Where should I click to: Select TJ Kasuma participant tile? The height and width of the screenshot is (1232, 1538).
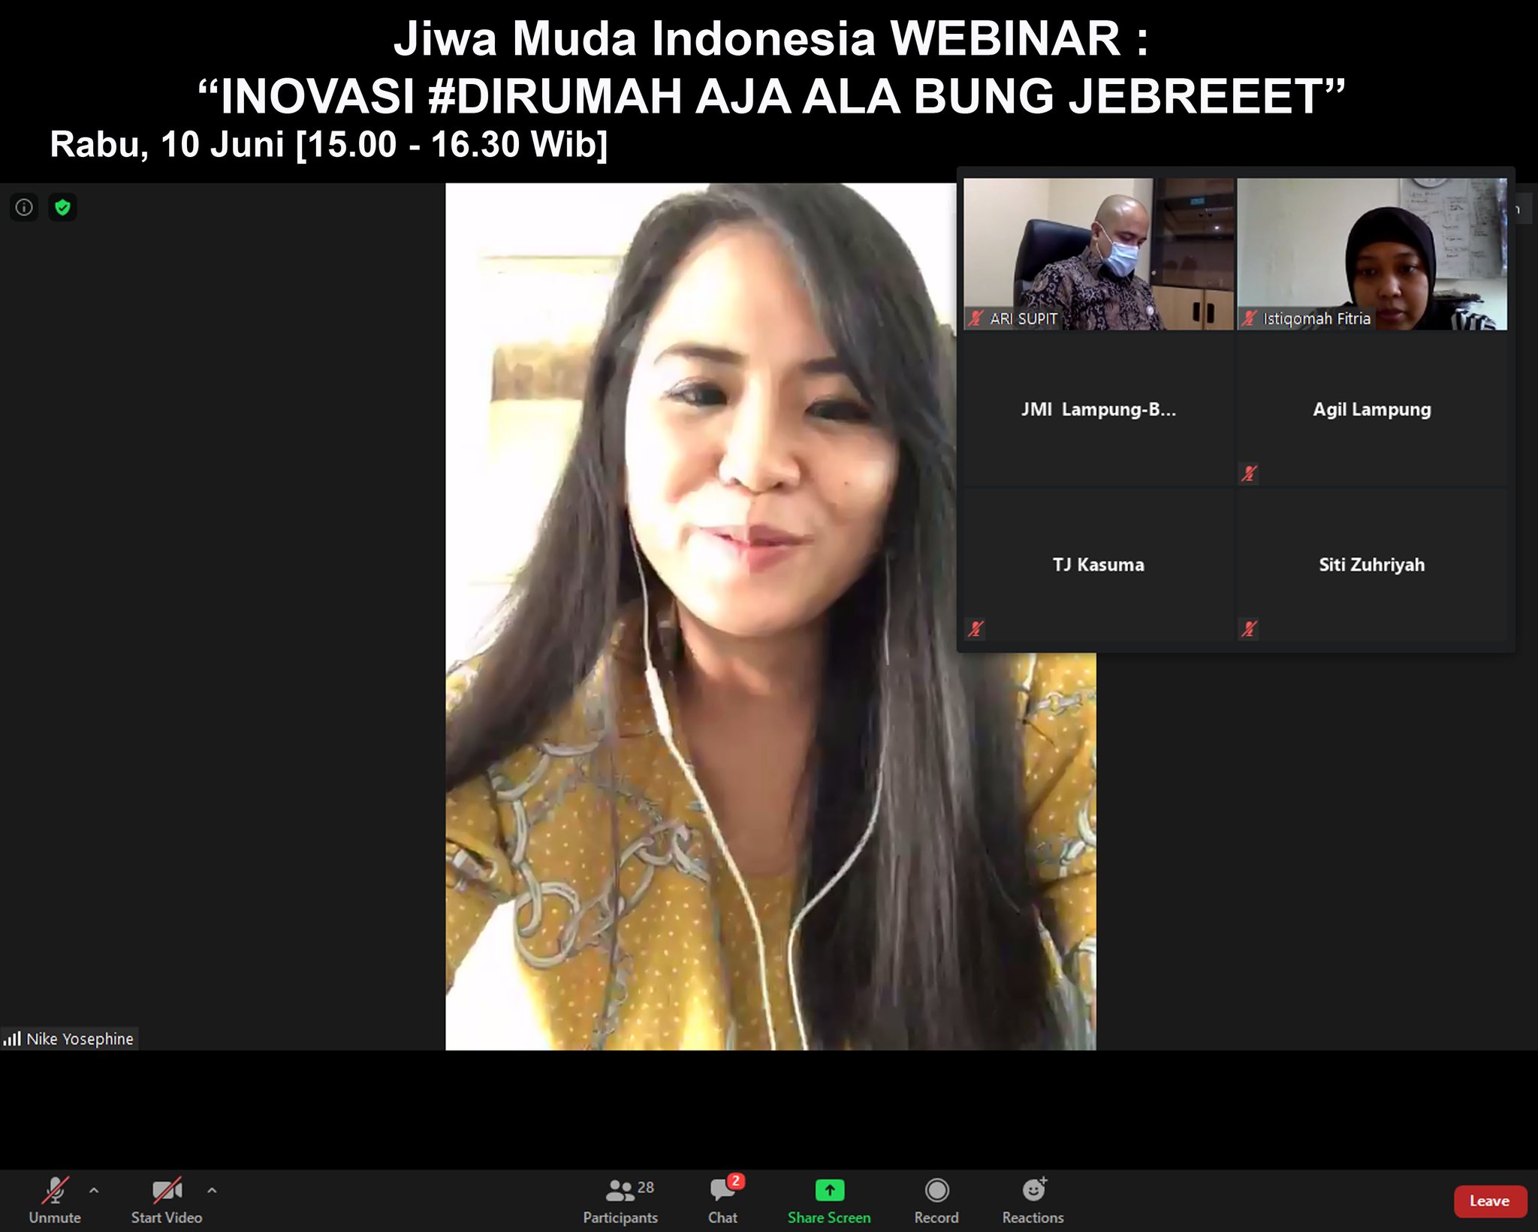pyautogui.click(x=1099, y=565)
